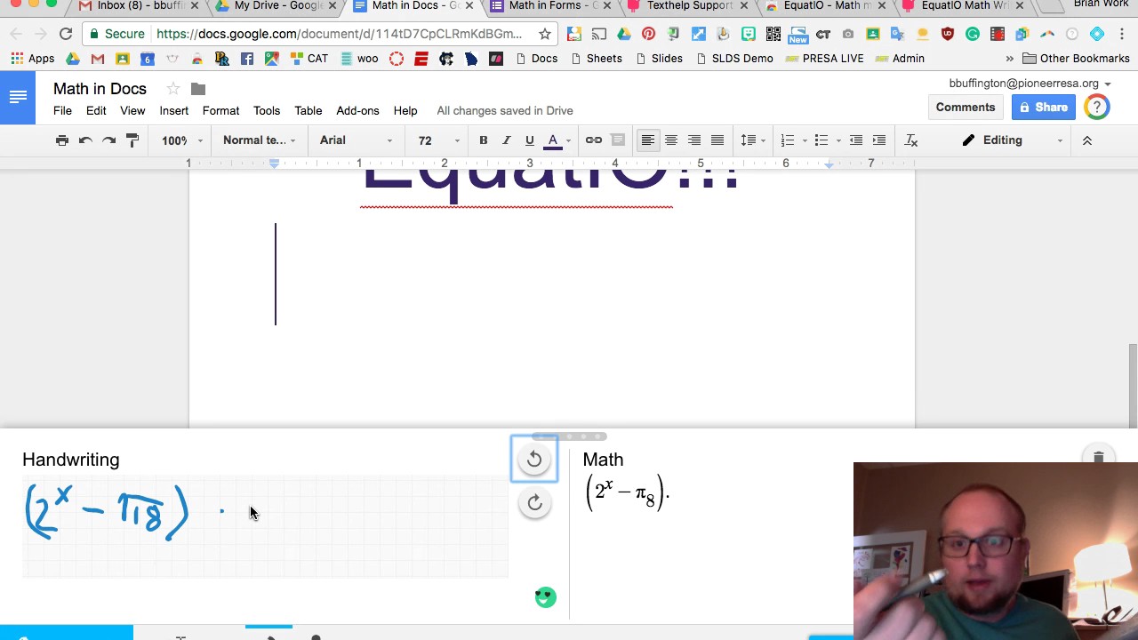Open the Pinterest extension icon
Viewport: 1138px width, 640px height.
(x=648, y=35)
